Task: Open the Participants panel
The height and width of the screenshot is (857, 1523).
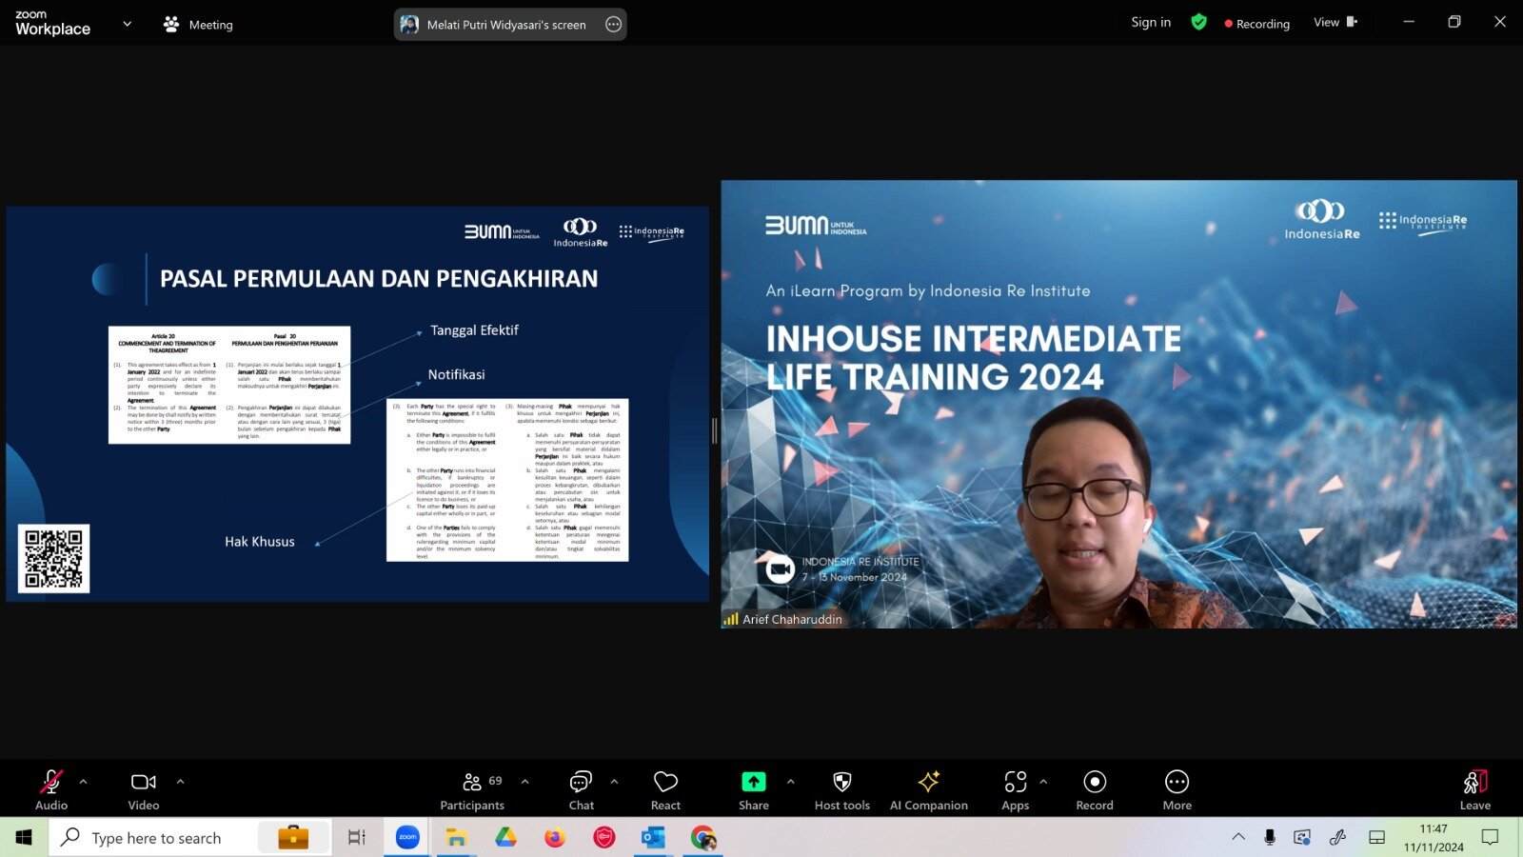Action: pyautogui.click(x=472, y=789)
